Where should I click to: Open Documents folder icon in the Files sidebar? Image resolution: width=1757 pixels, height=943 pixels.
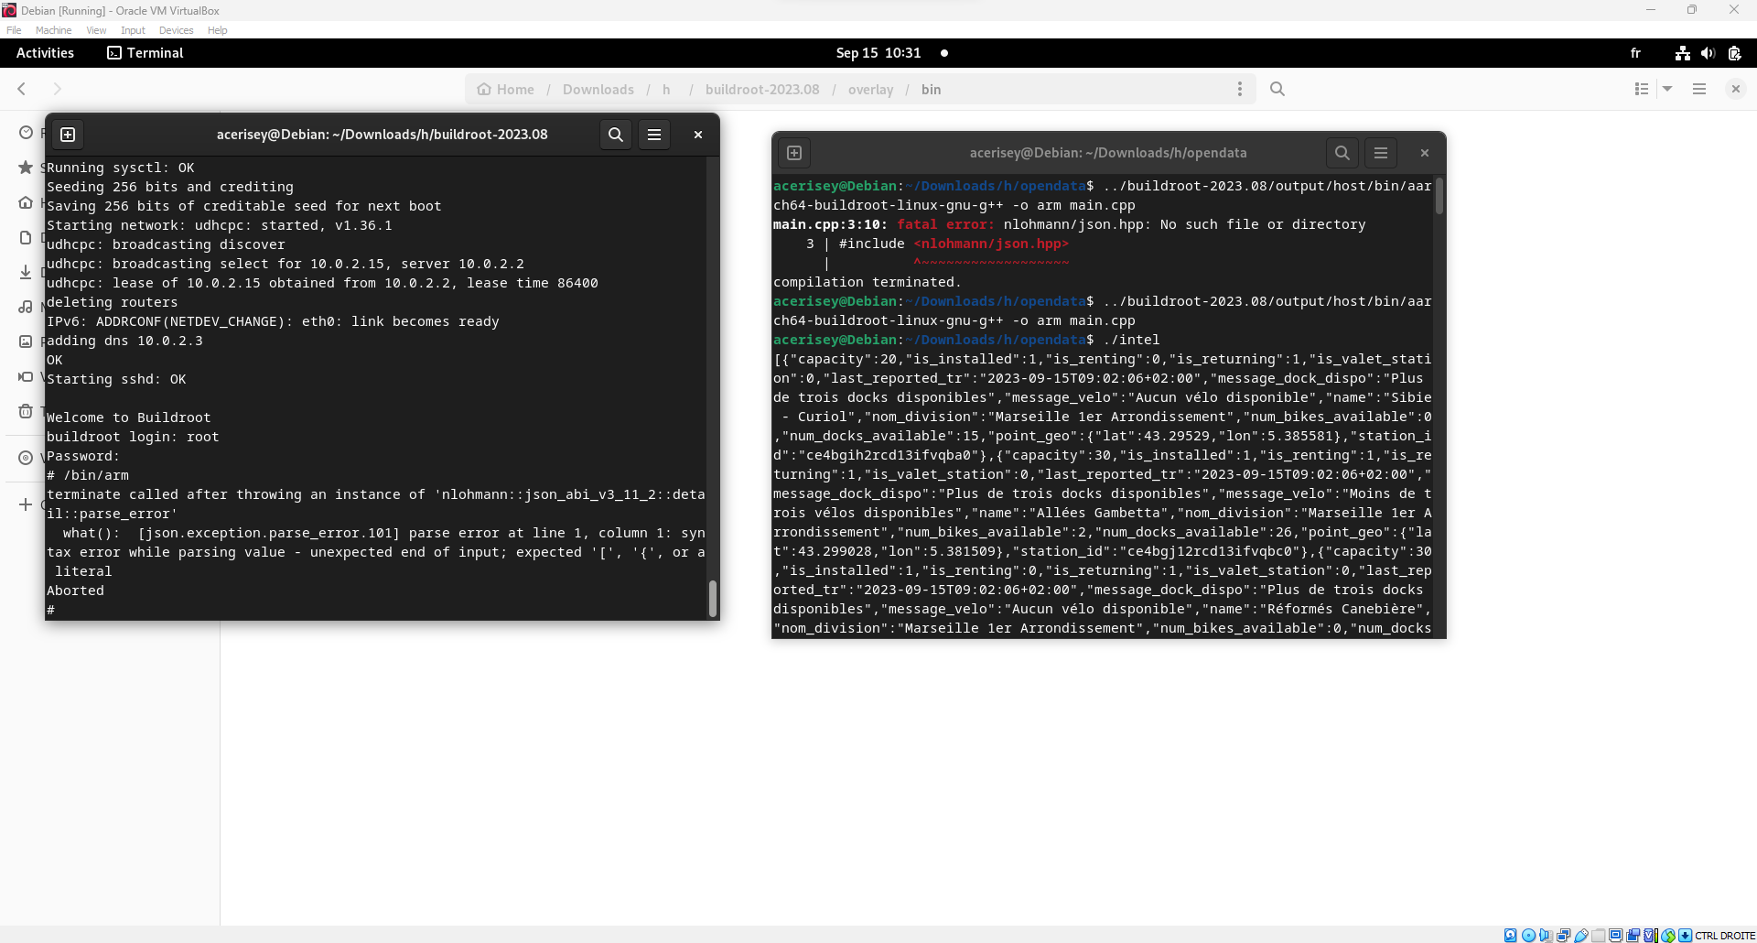point(26,237)
